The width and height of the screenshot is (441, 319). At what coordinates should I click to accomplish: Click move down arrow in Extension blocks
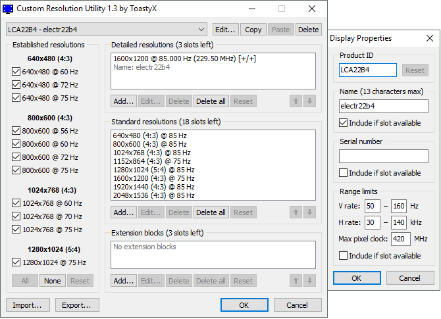[310, 281]
